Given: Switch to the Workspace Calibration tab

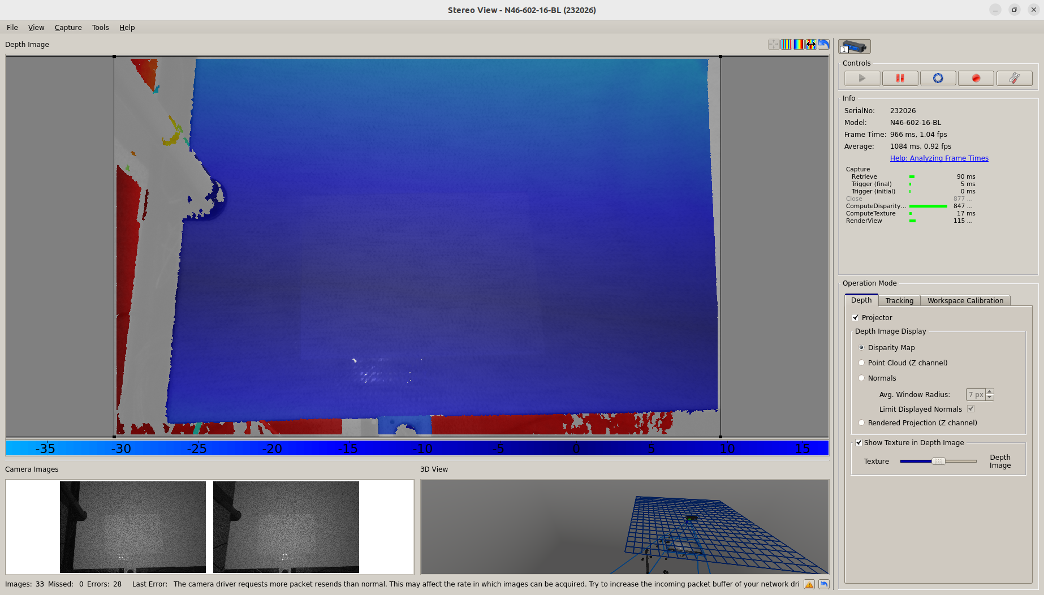Looking at the screenshot, I should click(965, 301).
